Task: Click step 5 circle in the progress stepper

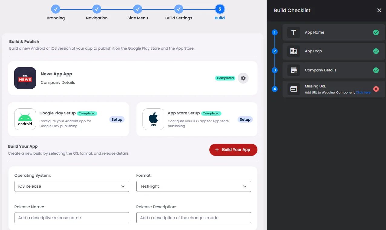Action: pos(220,9)
